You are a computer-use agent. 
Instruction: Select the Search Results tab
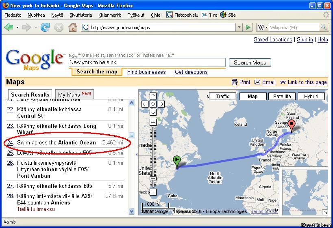(x=30, y=95)
